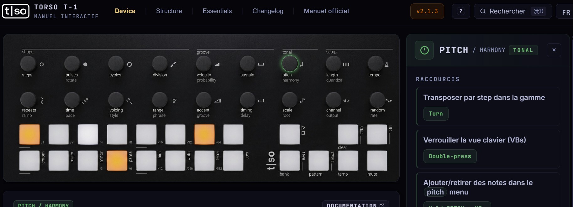Close the Pitch Harmony side panel
573x207 pixels.
[x=554, y=50]
